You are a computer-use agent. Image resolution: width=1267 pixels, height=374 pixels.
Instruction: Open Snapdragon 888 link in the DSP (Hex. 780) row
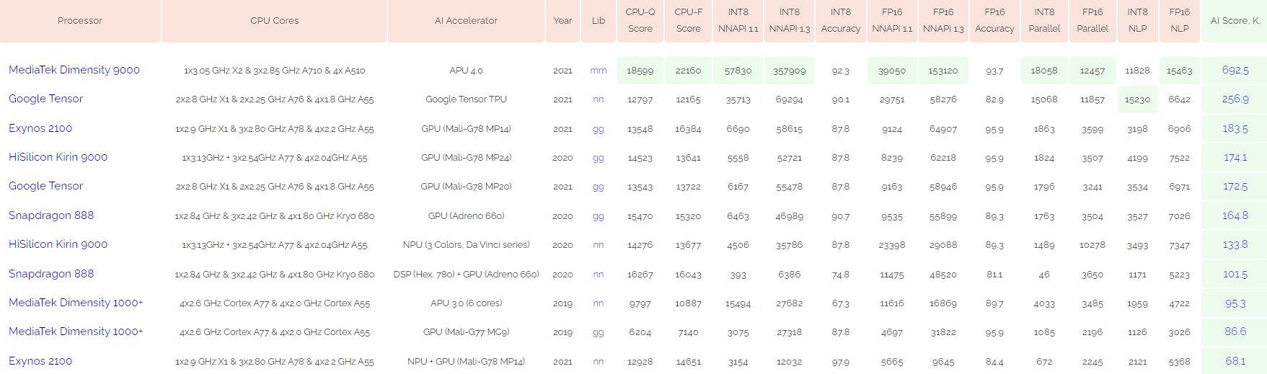click(x=51, y=274)
